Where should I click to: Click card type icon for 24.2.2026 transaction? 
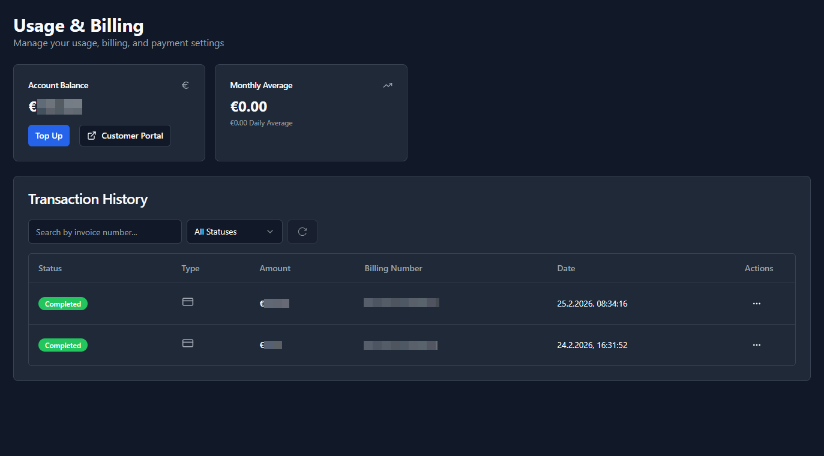click(x=188, y=343)
